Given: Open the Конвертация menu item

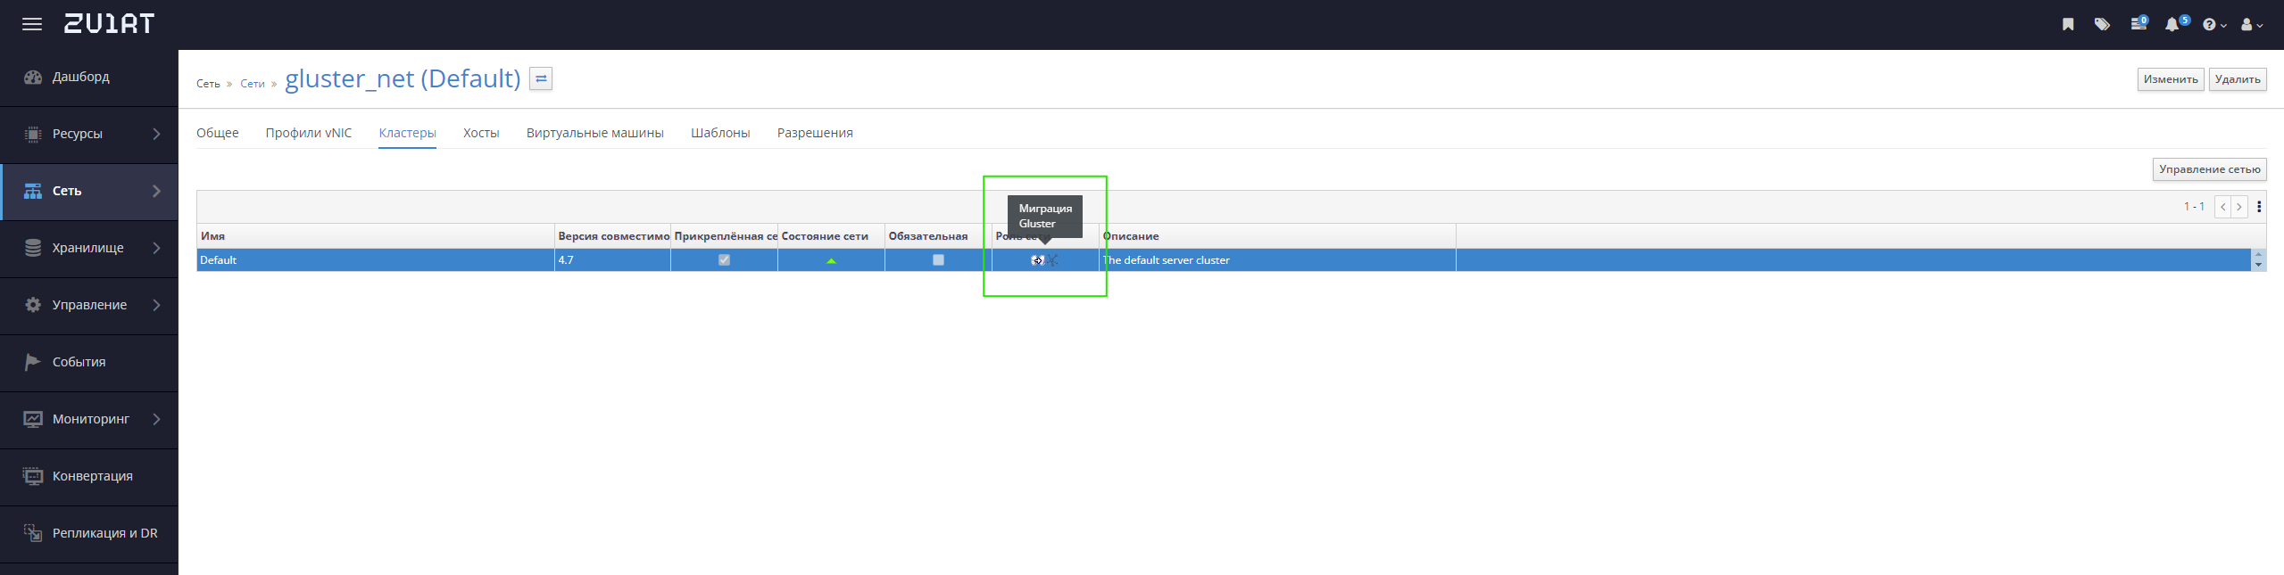Looking at the screenshot, I should click(x=89, y=477).
